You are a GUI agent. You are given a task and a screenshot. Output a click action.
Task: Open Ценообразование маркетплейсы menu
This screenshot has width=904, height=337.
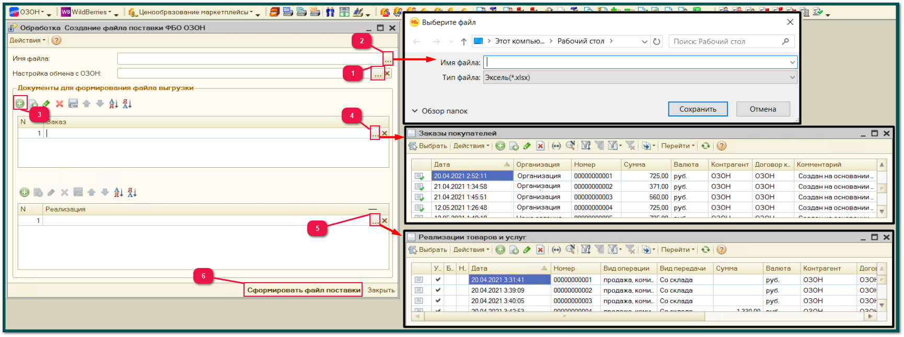(190, 12)
